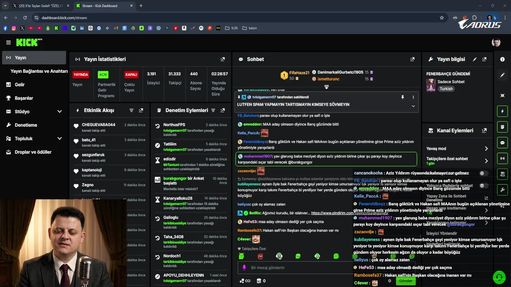Expand the Topluluk sidebar section
This screenshot has height=287, width=511.
click(59, 139)
